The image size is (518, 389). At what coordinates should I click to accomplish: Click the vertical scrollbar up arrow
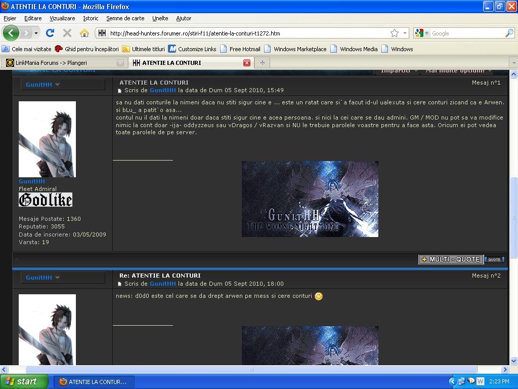pyautogui.click(x=514, y=74)
